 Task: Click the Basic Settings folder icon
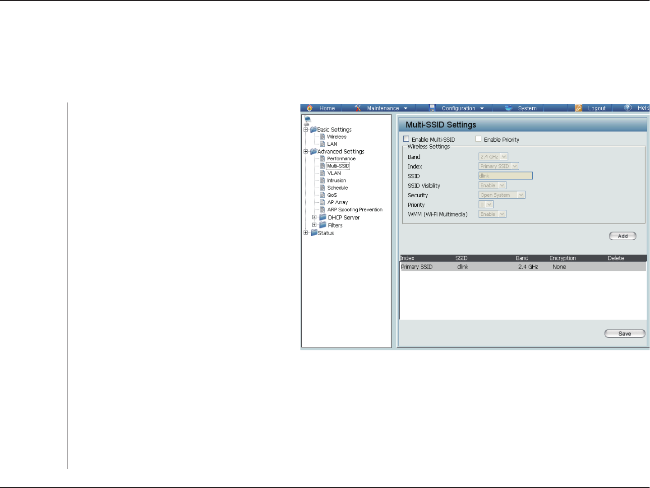[x=313, y=130]
